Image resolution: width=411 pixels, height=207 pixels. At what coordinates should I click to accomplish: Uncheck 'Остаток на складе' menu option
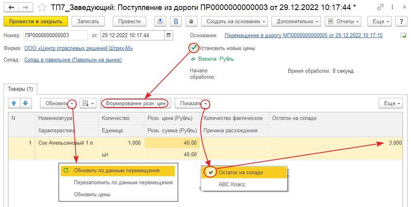[240, 172]
